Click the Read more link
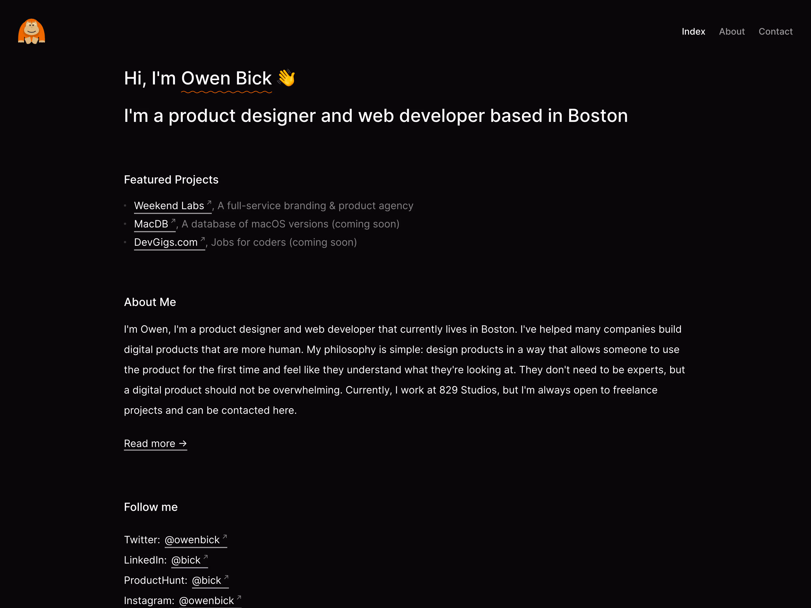811x608 pixels. tap(150, 443)
